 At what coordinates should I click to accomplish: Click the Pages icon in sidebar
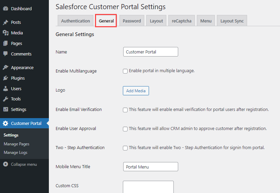[x=5, y=44]
